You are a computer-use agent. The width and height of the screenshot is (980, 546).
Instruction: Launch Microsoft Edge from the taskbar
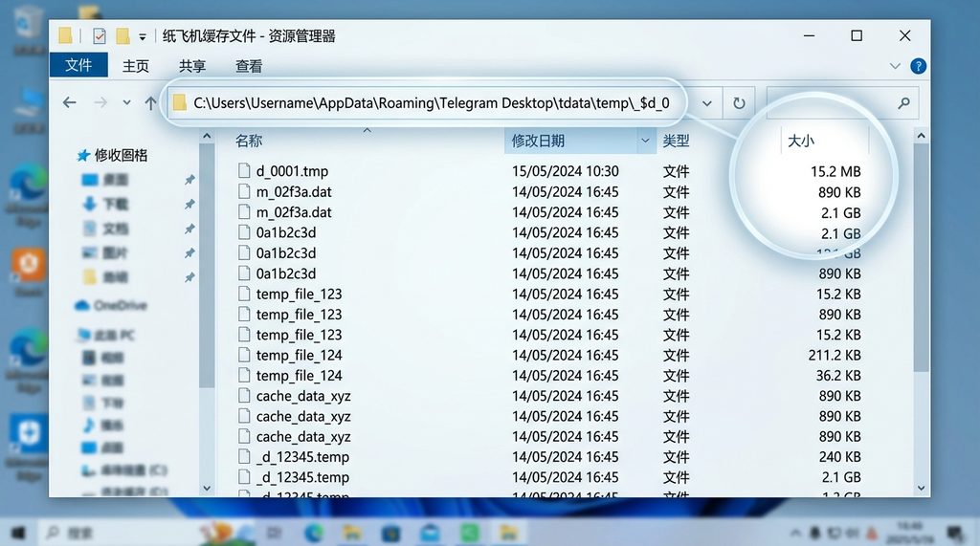pos(314,533)
